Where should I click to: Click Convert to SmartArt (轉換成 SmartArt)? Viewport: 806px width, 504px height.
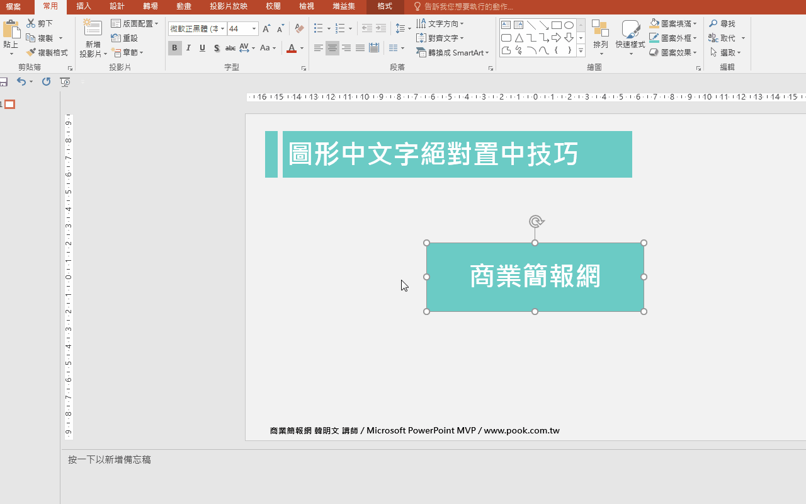[453, 52]
